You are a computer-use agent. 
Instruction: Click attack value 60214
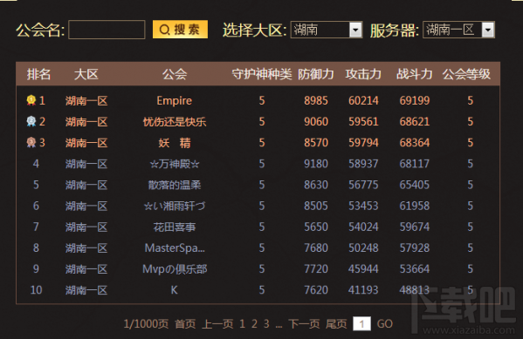(x=363, y=100)
